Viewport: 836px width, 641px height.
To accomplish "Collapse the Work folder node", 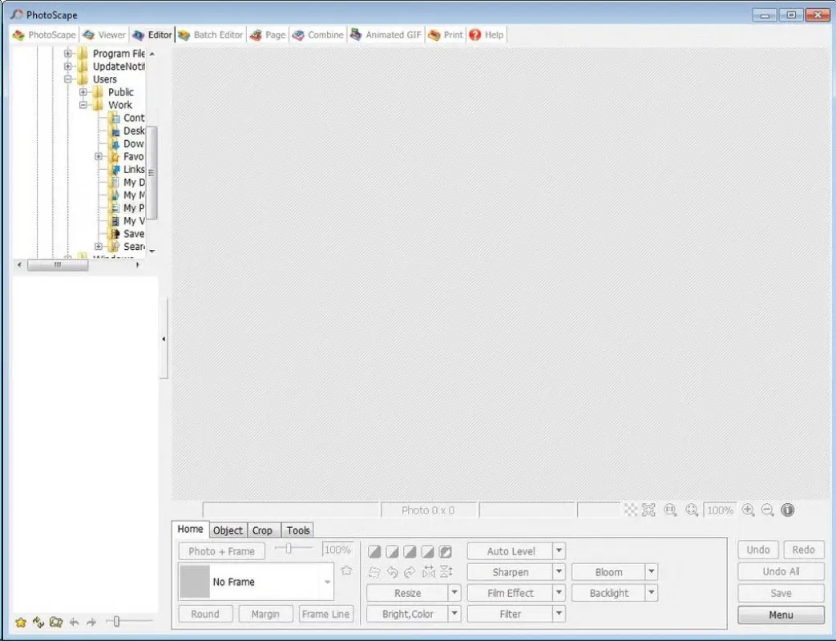I will tap(83, 105).
